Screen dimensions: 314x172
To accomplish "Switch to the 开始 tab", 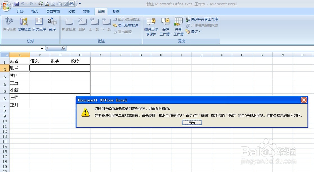I will click(x=20, y=11).
